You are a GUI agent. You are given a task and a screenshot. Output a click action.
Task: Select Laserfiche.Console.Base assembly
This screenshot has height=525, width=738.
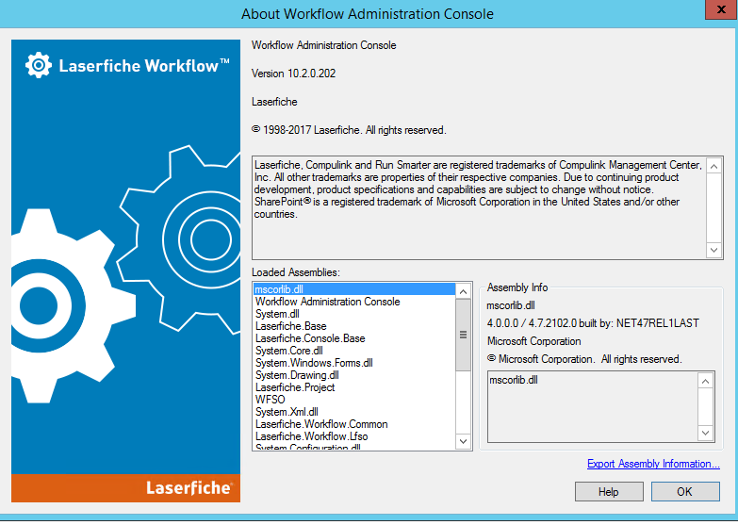tap(354, 338)
